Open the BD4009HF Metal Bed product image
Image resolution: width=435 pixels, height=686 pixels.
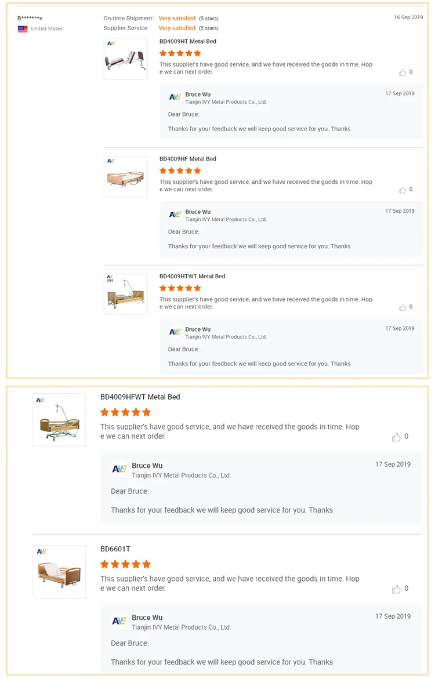pyautogui.click(x=125, y=176)
